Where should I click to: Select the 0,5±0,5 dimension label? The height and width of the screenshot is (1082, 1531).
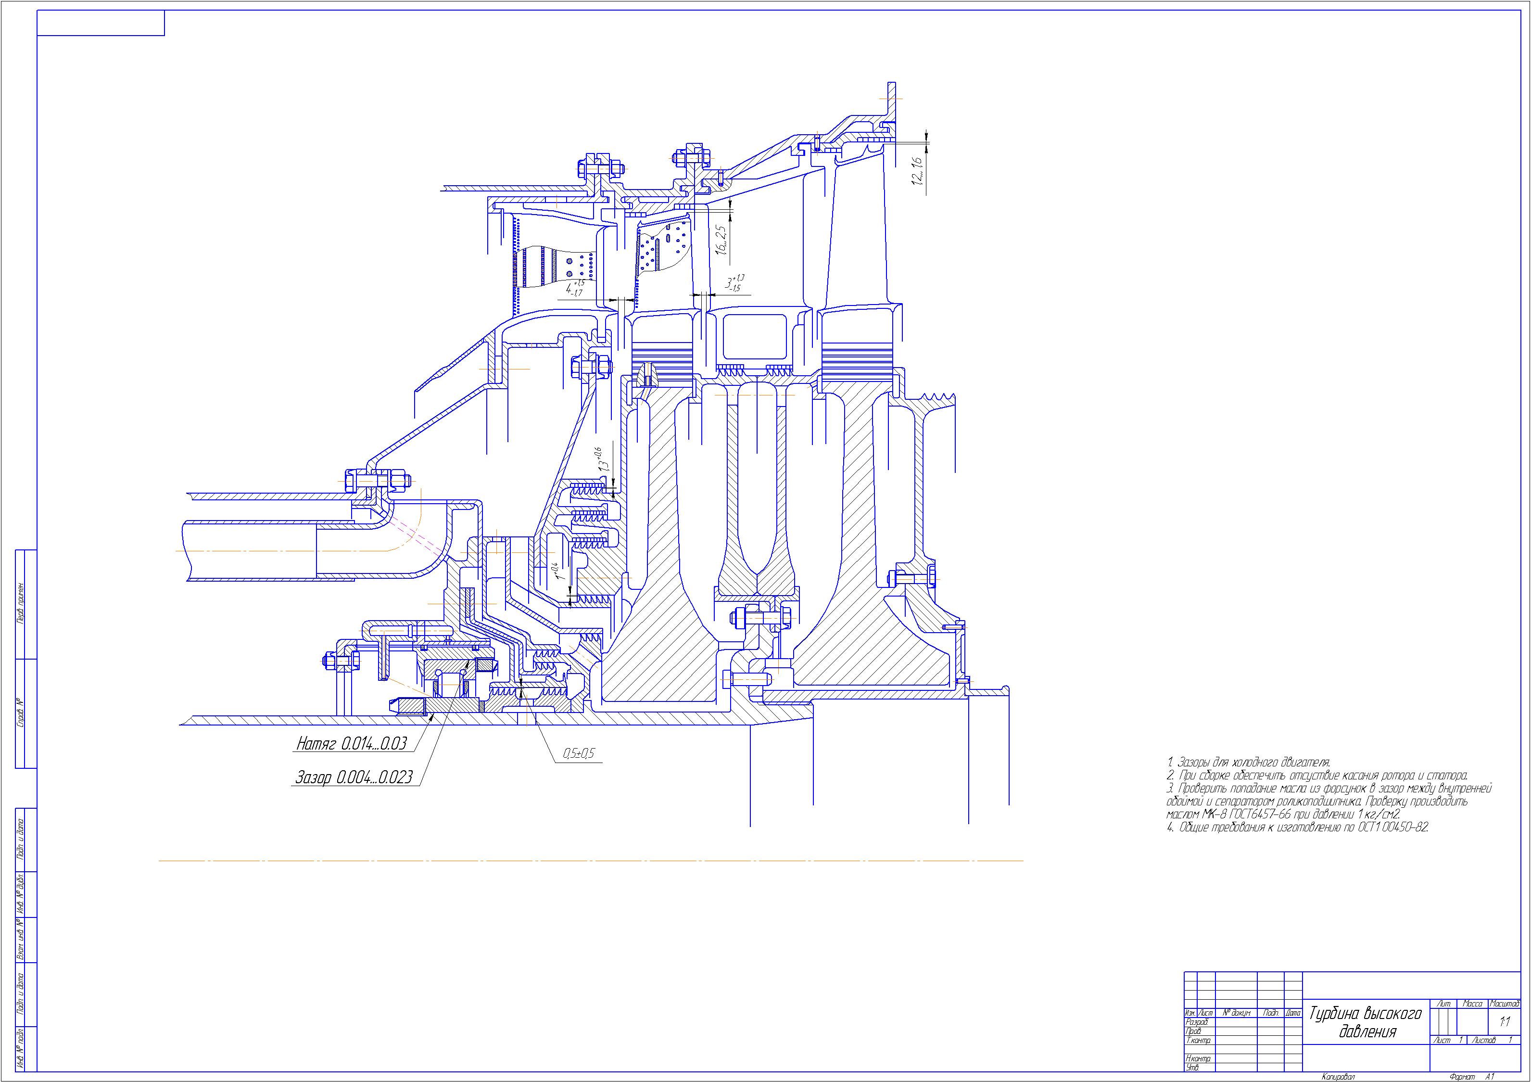[579, 754]
